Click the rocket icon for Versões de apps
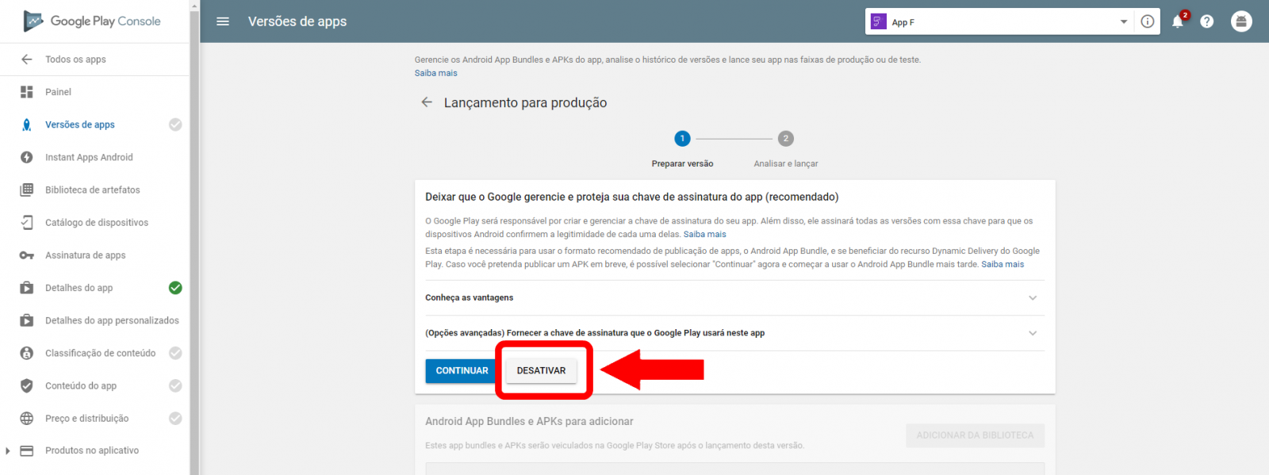The width and height of the screenshot is (1269, 475). click(x=27, y=124)
